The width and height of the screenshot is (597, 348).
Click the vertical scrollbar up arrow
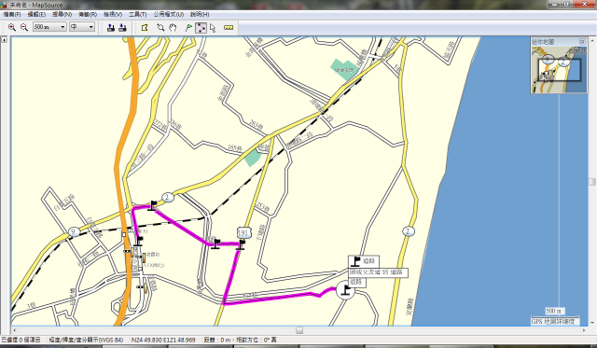tap(592, 40)
